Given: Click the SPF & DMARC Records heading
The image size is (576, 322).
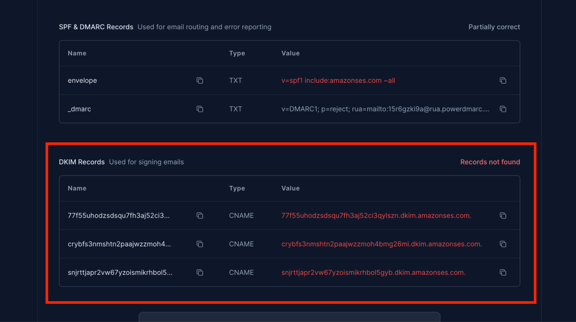Looking at the screenshot, I should pyautogui.click(x=96, y=27).
